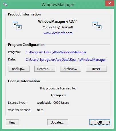
Task: Open Help from the dialog
Action: (x=12, y=122)
